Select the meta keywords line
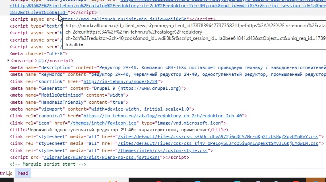 pyautogui.click(x=168, y=74)
